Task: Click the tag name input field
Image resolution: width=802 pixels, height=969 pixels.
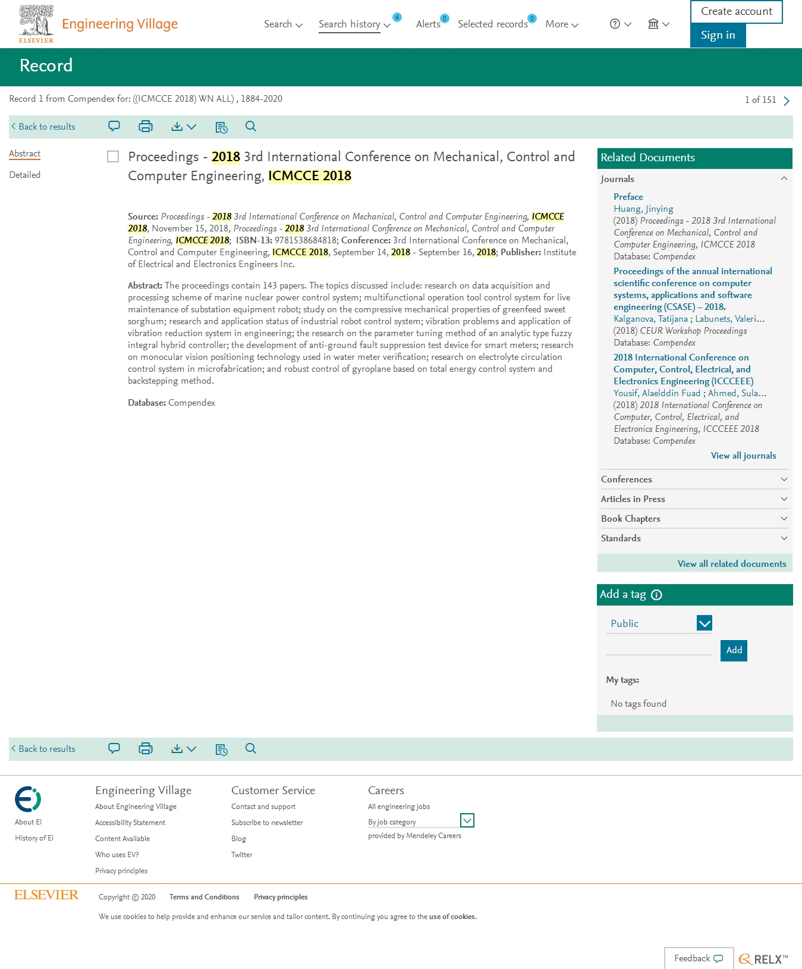Action: coord(659,648)
